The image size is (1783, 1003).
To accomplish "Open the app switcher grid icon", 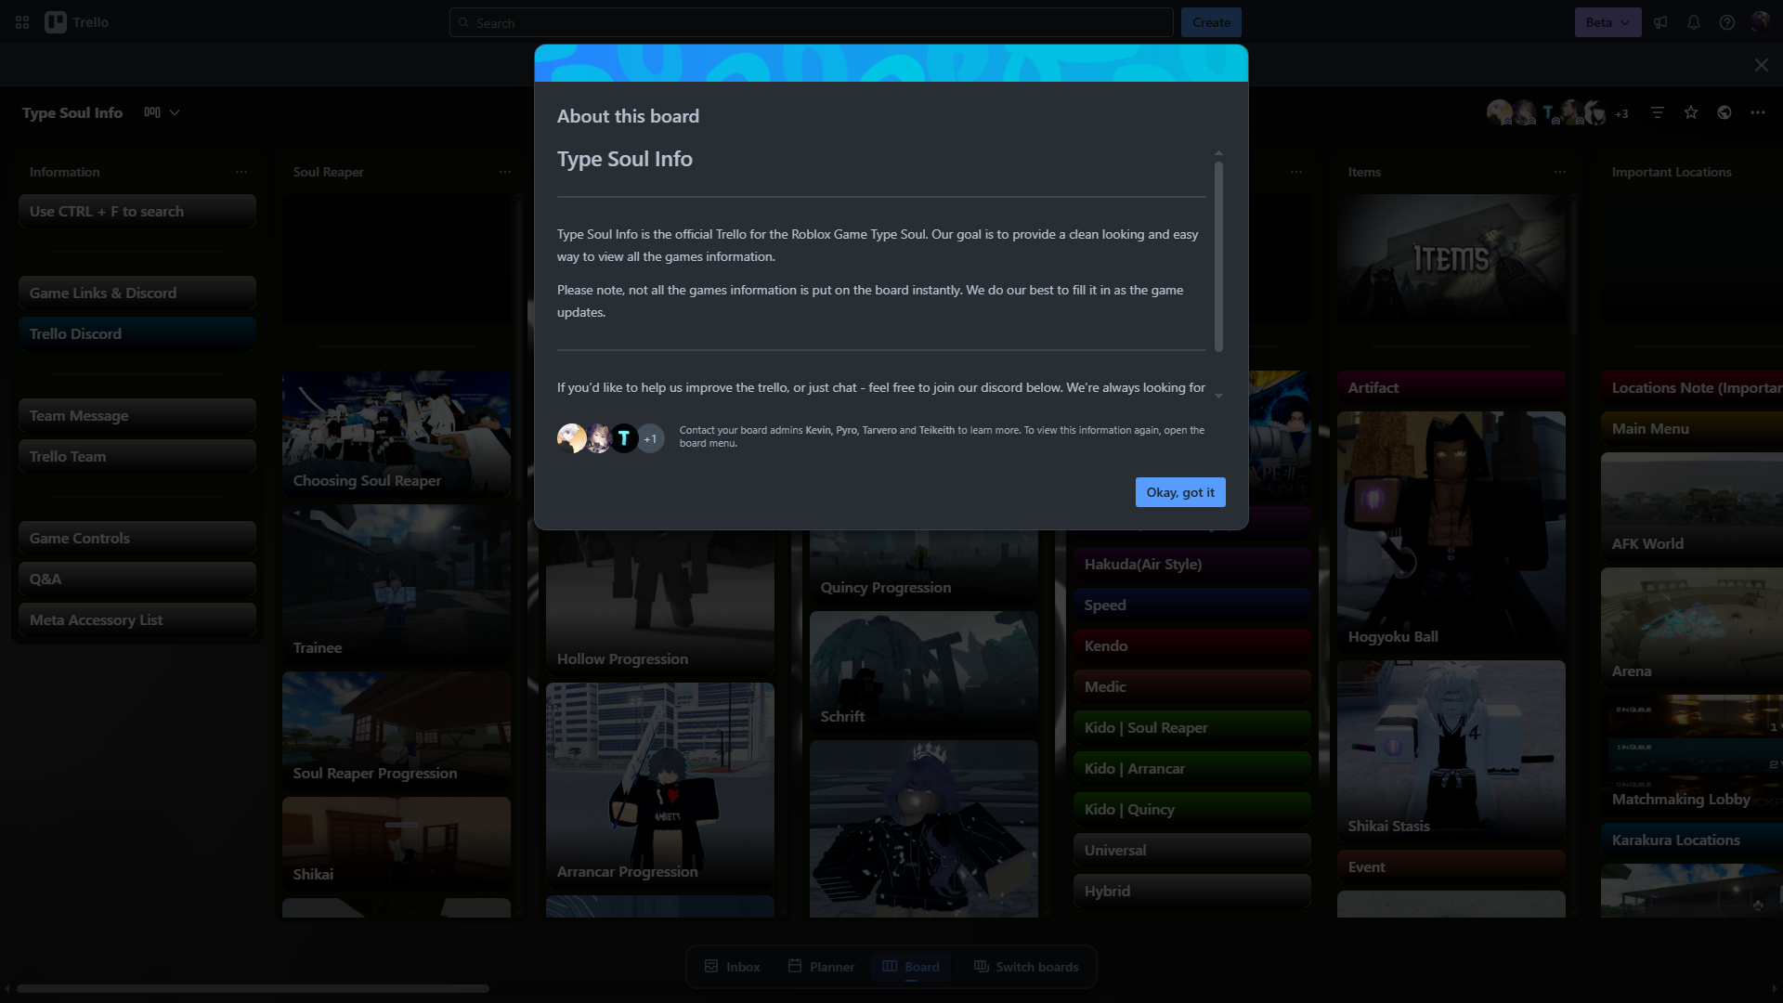I will coord(22,22).
